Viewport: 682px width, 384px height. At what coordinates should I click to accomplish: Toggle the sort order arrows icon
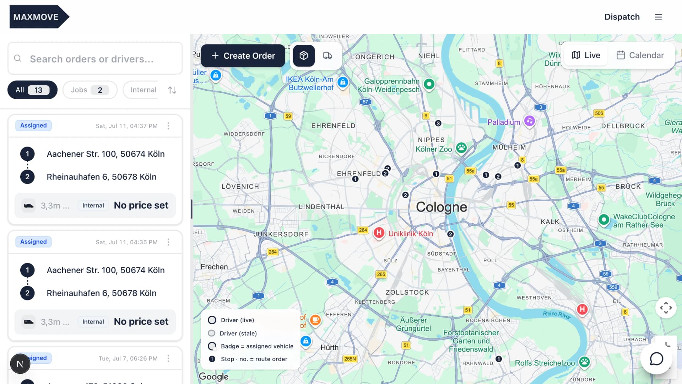(x=172, y=90)
